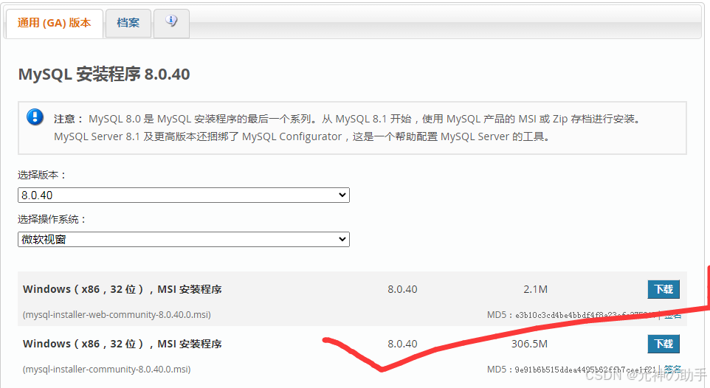
Task: Switch to the 档案 tab
Action: (128, 23)
